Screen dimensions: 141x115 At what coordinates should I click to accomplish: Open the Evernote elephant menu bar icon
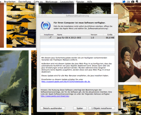137,1
